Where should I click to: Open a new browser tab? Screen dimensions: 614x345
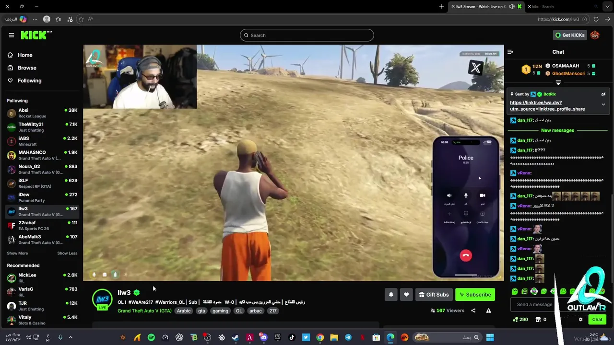pyautogui.click(x=441, y=6)
